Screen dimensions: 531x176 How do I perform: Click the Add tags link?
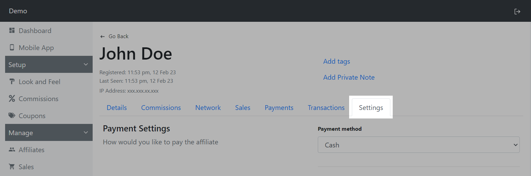pos(337,61)
